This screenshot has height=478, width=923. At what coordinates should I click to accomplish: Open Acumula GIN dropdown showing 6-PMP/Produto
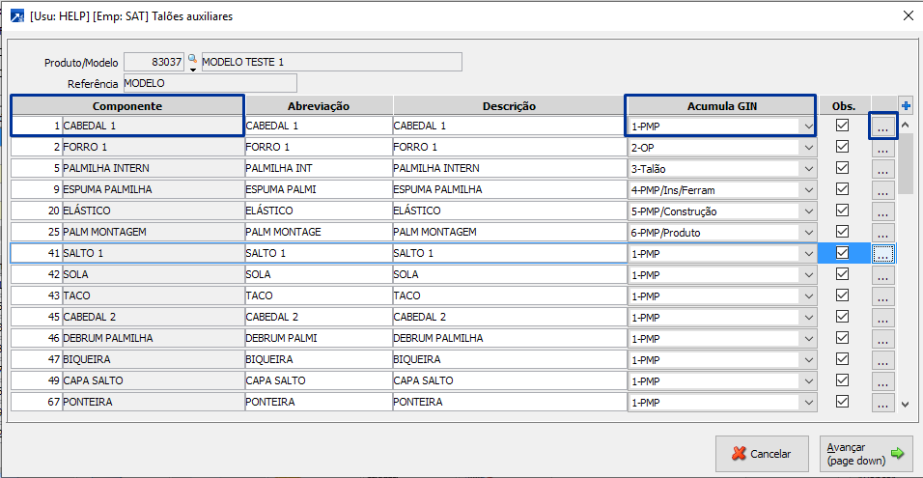pos(807,232)
